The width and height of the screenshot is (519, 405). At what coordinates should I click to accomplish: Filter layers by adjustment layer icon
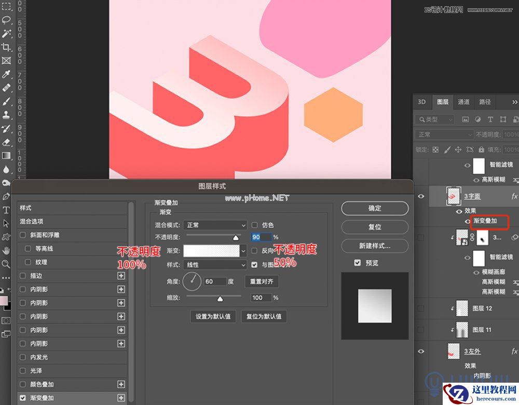click(477, 119)
